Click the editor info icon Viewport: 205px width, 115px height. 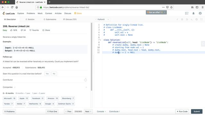(x=177, y=19)
